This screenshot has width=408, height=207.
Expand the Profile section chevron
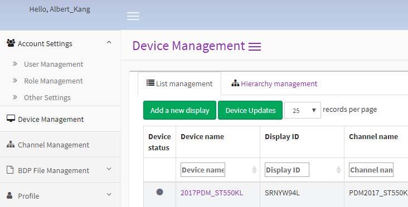(x=109, y=194)
